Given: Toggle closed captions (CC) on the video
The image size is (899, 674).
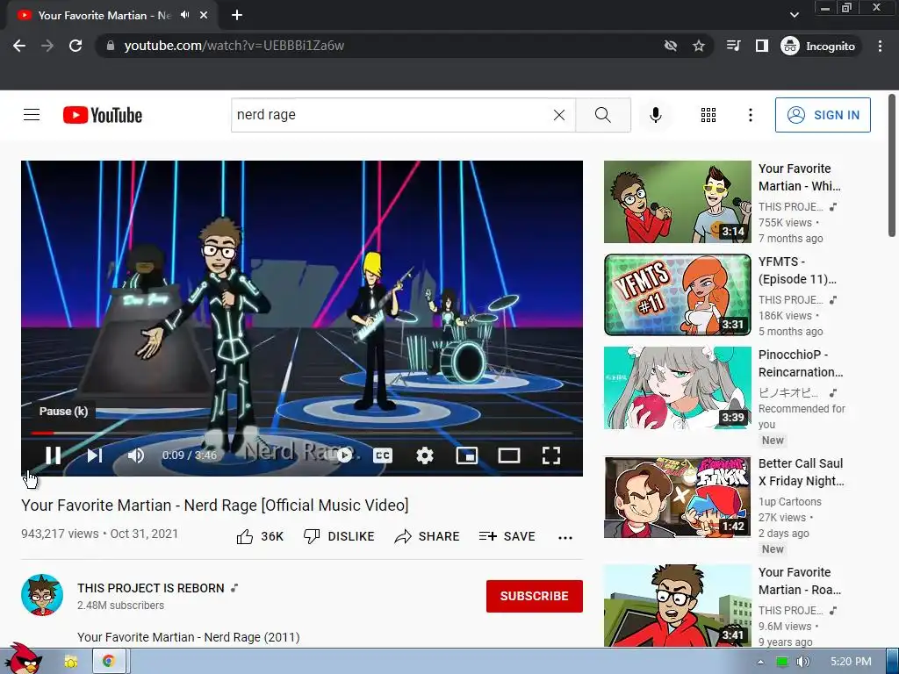Looking at the screenshot, I should [x=383, y=455].
